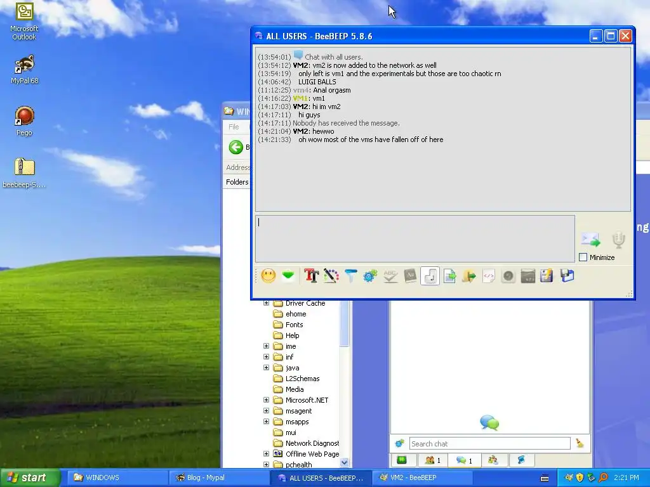
Task: Click the Search chat field
Action: point(489,443)
